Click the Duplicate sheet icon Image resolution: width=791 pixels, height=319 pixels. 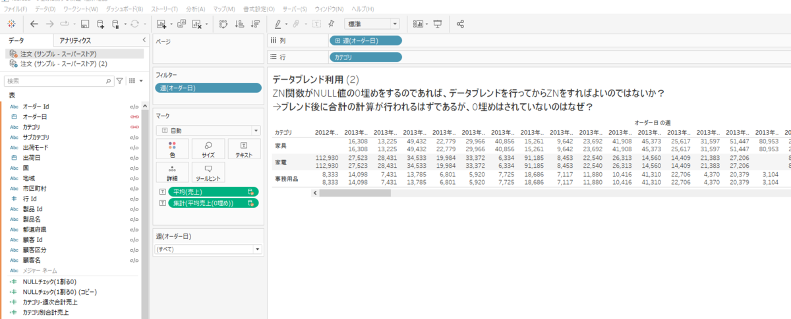point(181,24)
